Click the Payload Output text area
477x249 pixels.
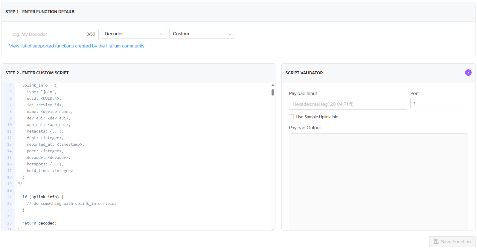(x=378, y=182)
